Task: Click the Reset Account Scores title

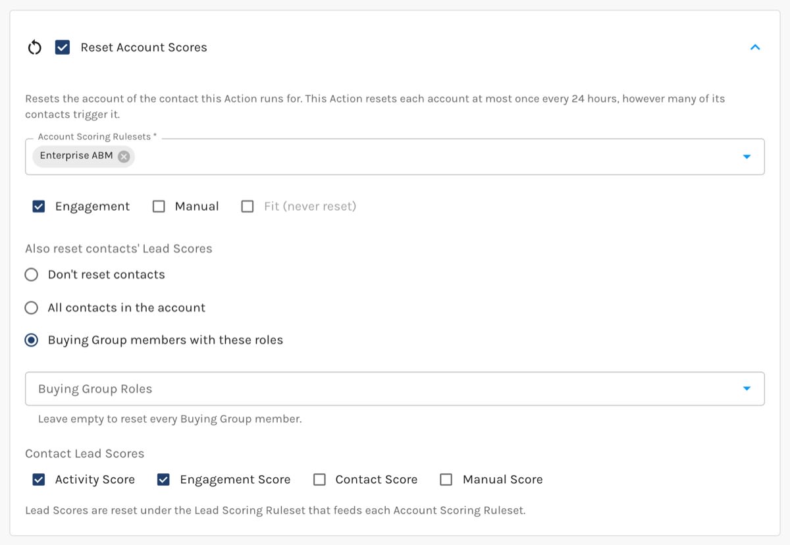Action: 144,47
